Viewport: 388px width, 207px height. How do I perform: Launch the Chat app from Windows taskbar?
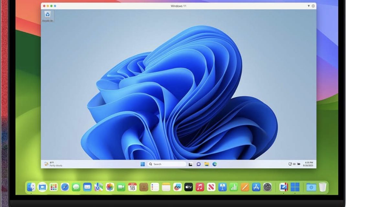(x=199, y=164)
